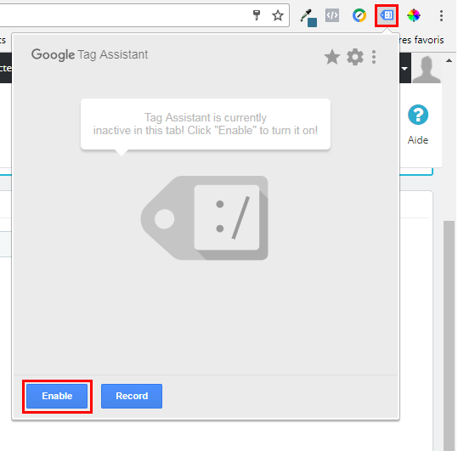Click the user avatar silhouette

click(427, 70)
